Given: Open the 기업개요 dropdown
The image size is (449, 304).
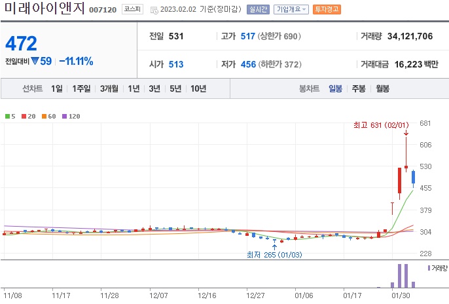Looking at the screenshot, I should [x=291, y=9].
